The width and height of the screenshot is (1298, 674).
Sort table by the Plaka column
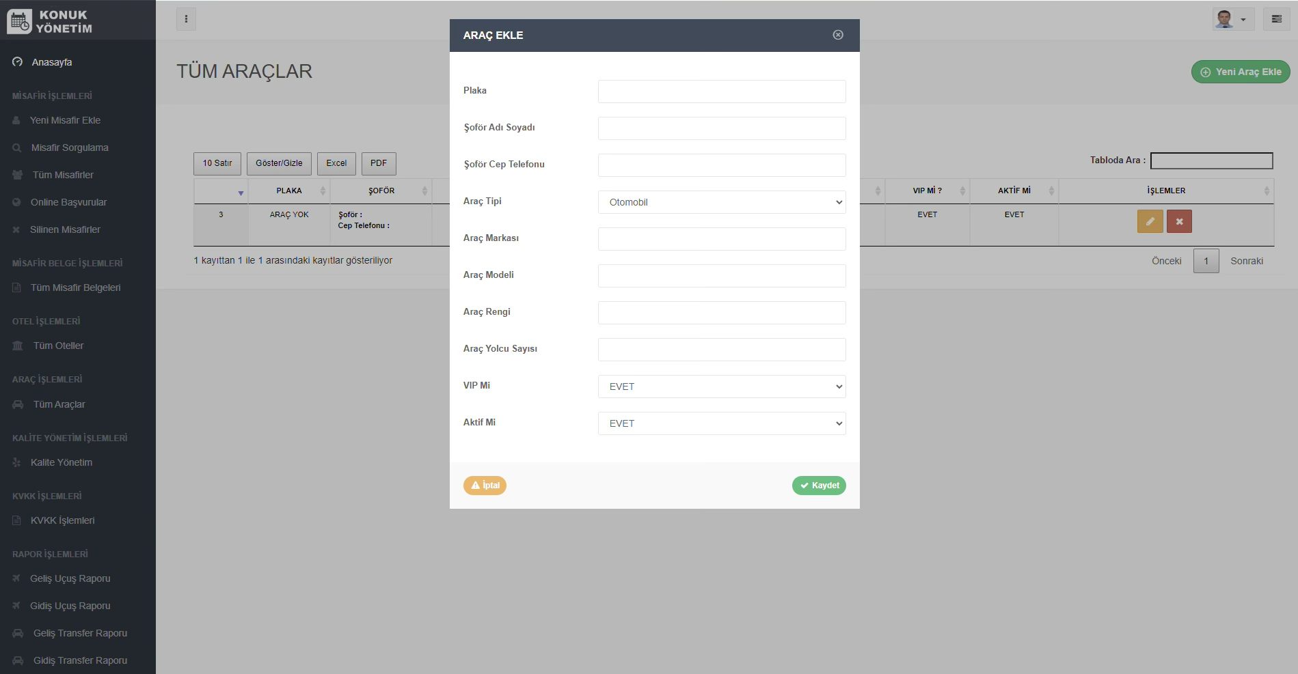pos(289,191)
